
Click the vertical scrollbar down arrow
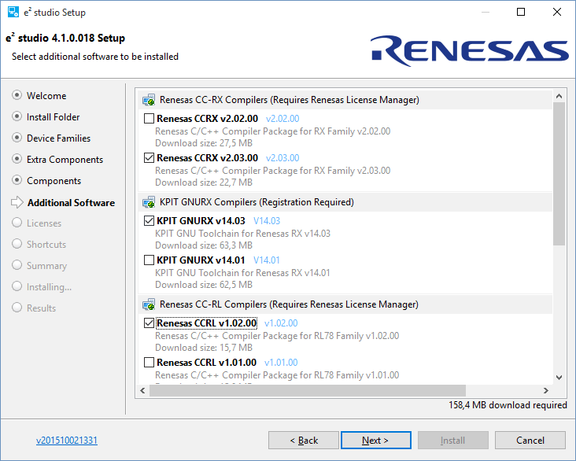click(559, 378)
